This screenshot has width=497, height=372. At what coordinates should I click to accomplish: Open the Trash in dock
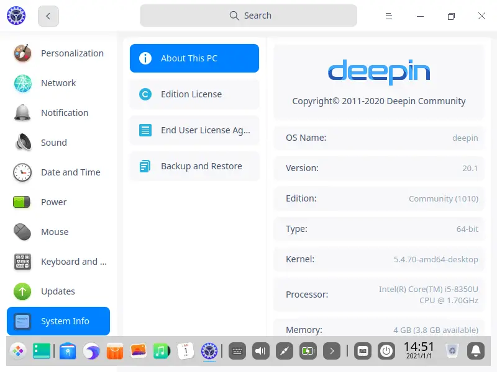click(452, 351)
